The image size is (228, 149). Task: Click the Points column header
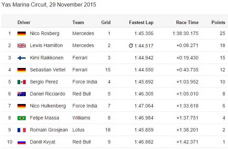[218, 22]
